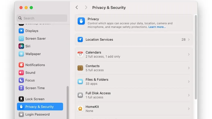Click the main pane vertical scrollbar
The image size is (212, 119).
pos(196,57)
